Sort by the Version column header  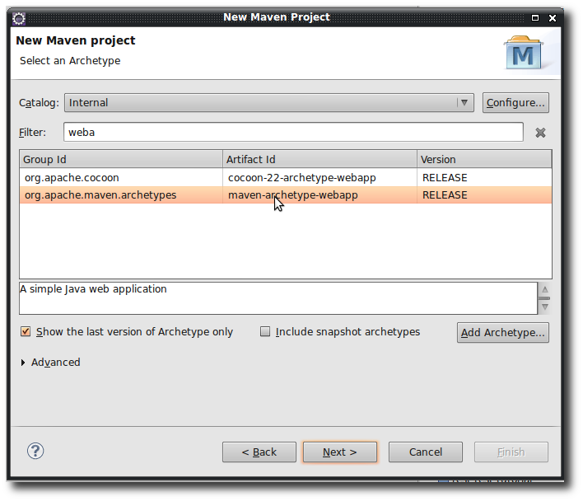[x=484, y=159]
